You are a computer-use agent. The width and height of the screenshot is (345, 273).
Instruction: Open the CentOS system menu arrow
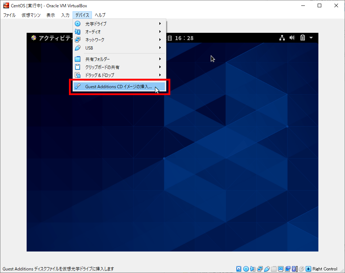coord(311,38)
